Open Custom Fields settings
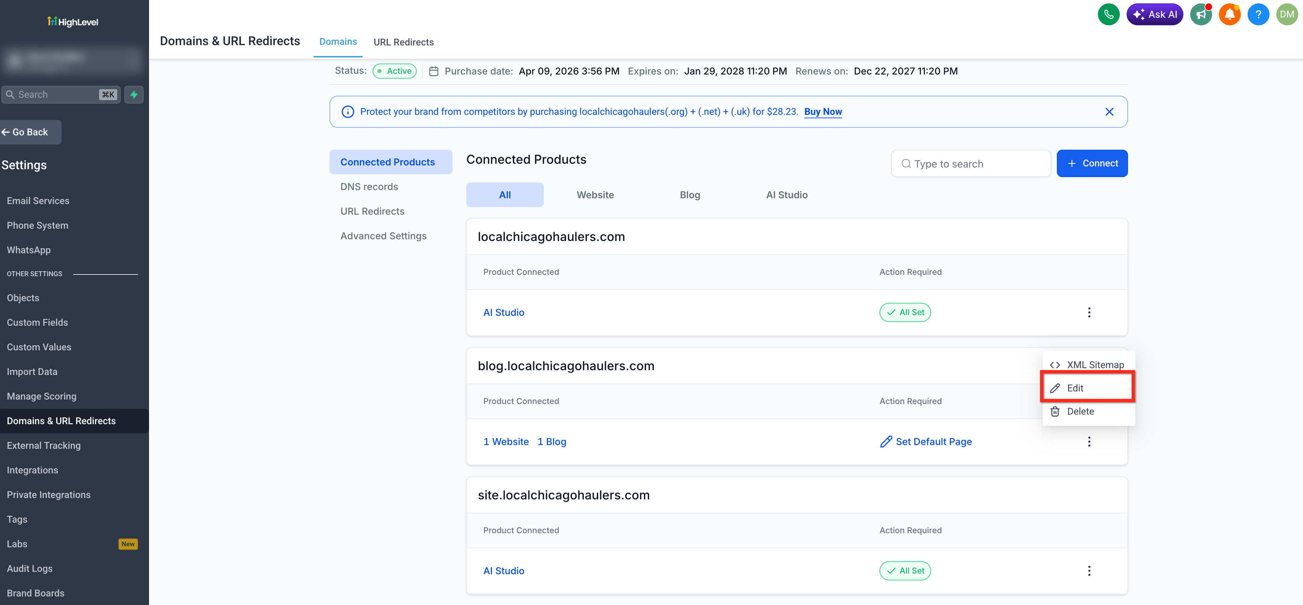 click(38, 322)
